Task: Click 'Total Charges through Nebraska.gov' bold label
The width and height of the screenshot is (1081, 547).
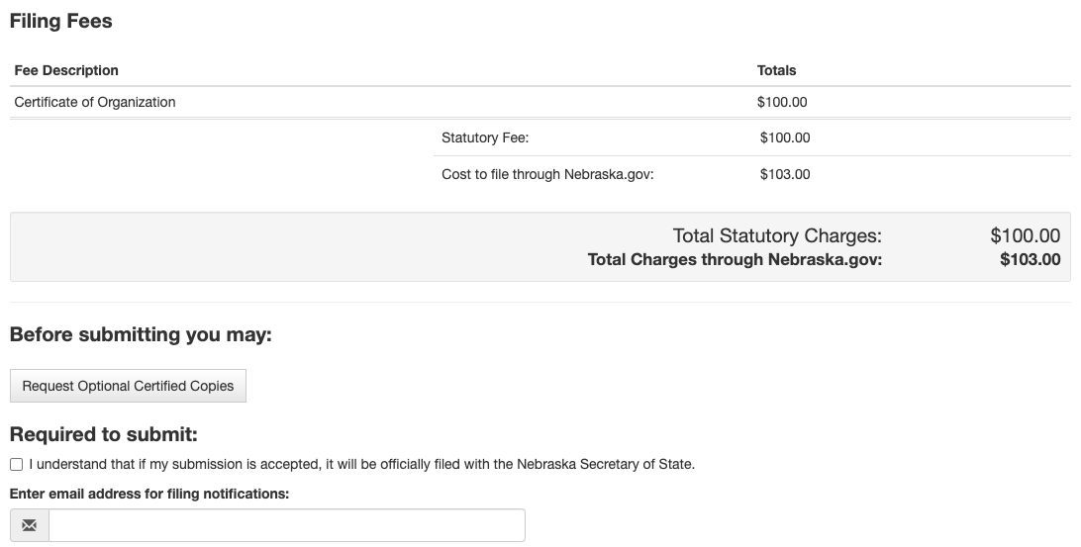Action: (x=735, y=260)
